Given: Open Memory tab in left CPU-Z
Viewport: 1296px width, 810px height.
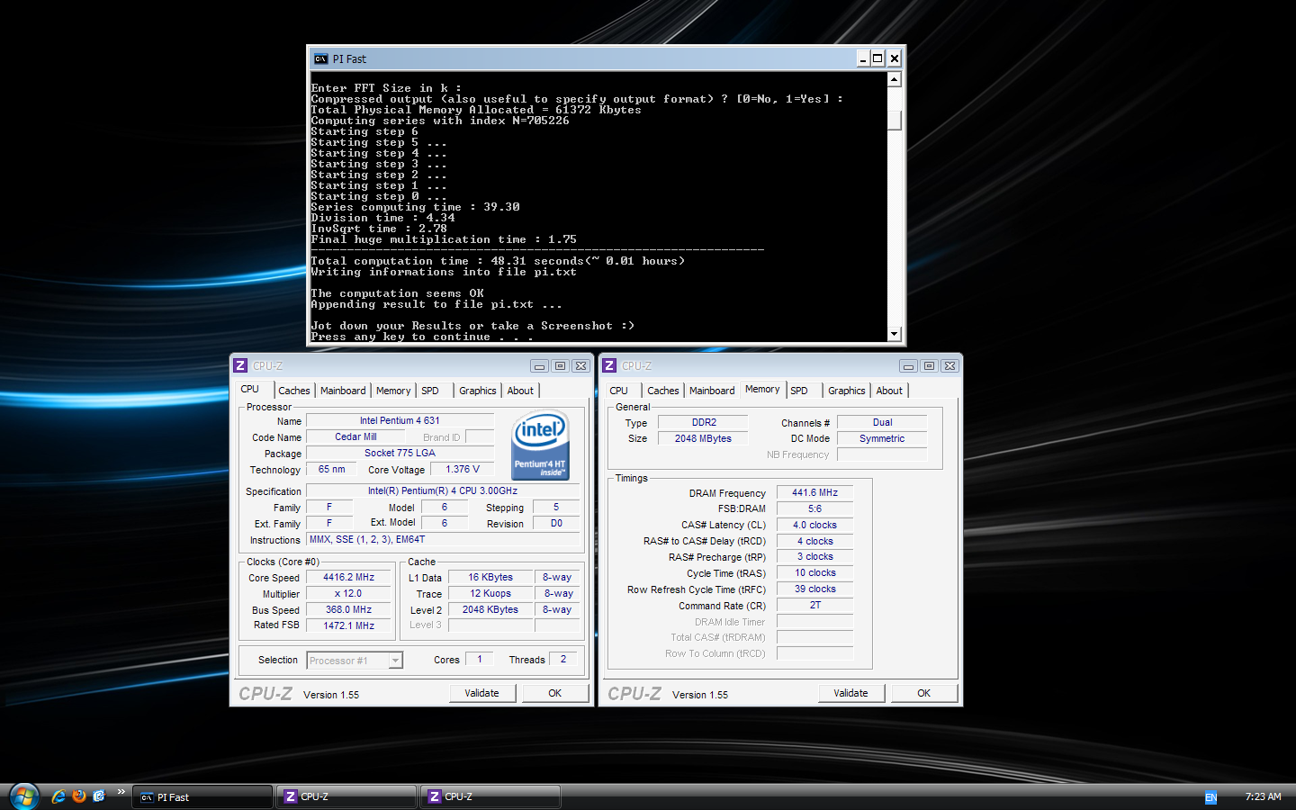Looking at the screenshot, I should (393, 391).
